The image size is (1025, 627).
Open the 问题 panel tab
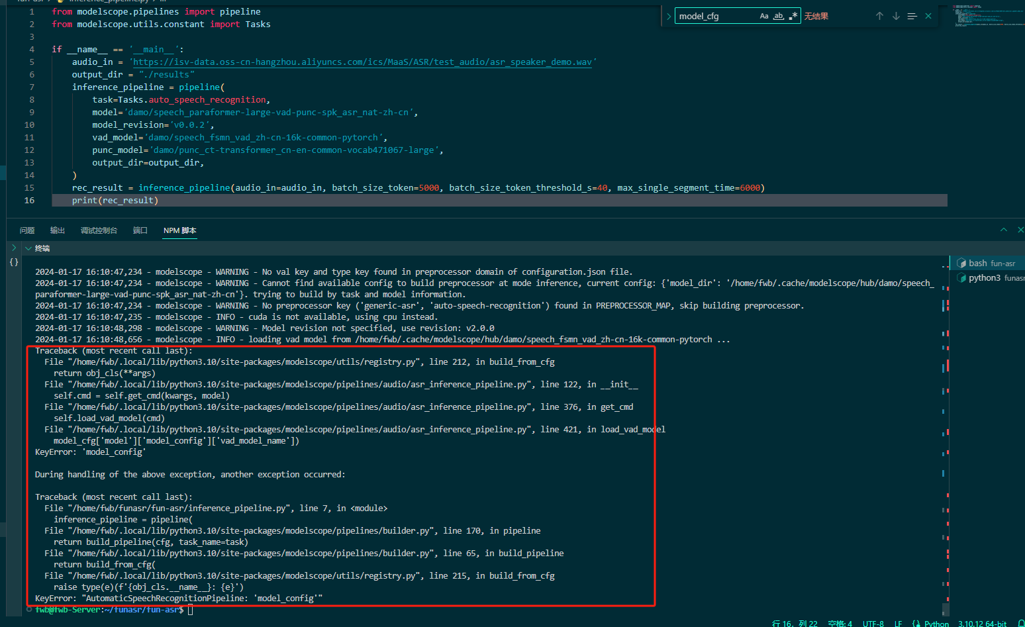point(27,230)
